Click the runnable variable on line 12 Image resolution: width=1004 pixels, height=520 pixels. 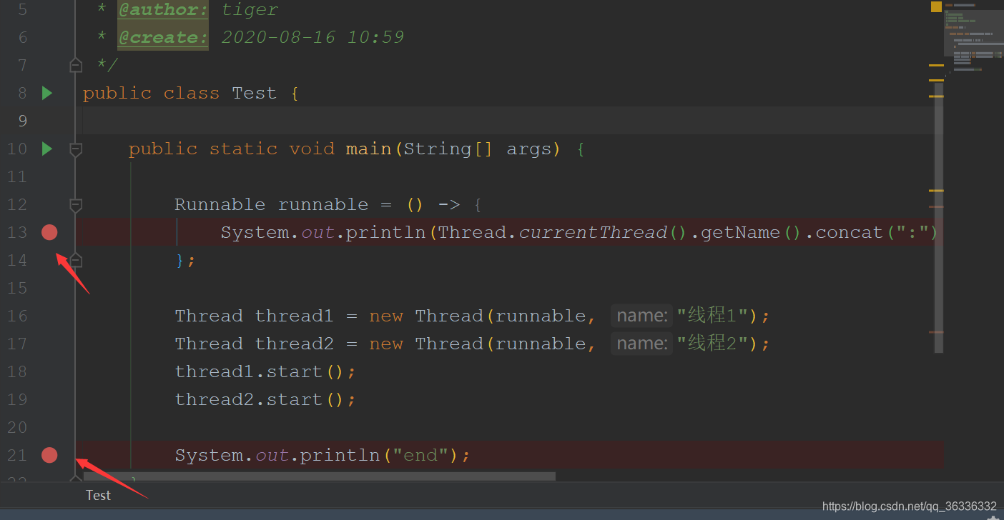click(323, 204)
